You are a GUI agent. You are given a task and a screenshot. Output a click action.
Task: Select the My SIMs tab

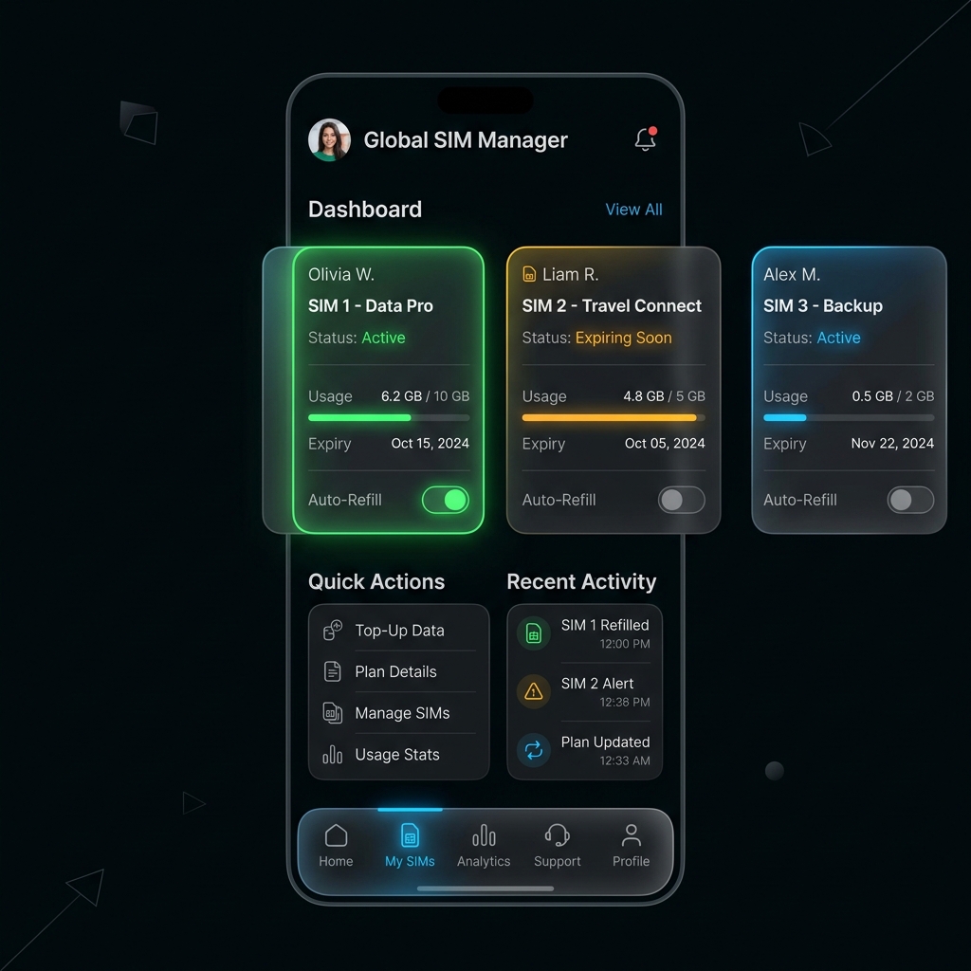410,845
